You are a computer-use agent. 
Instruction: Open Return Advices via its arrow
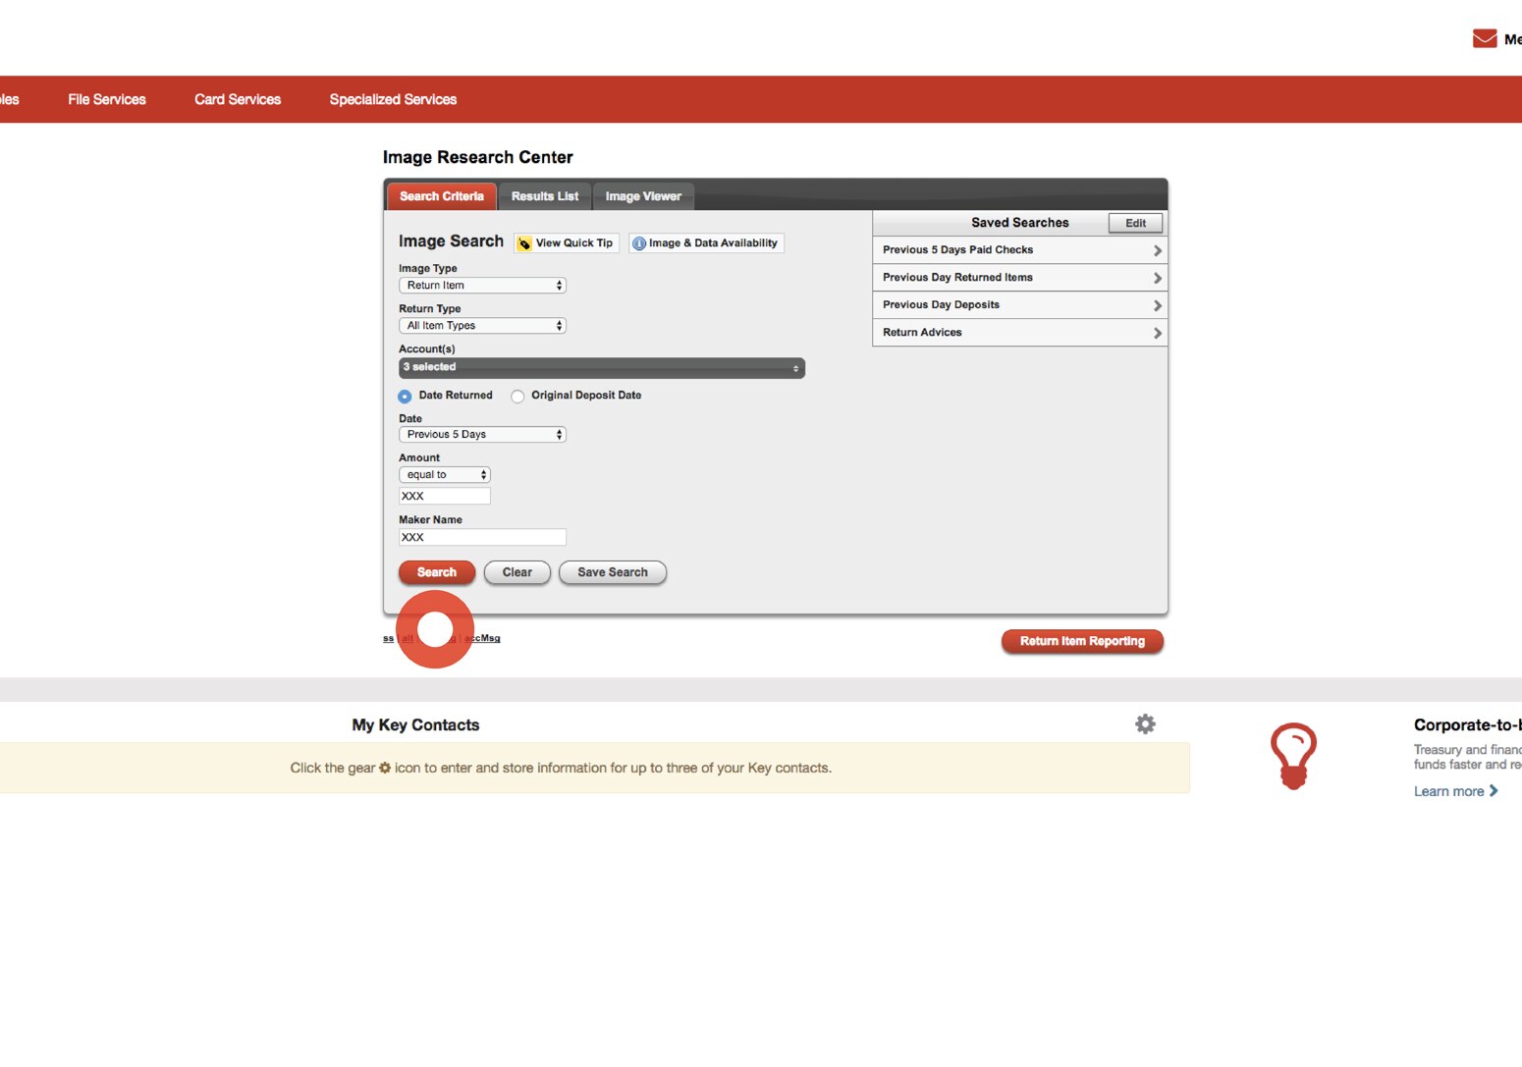[x=1159, y=332]
